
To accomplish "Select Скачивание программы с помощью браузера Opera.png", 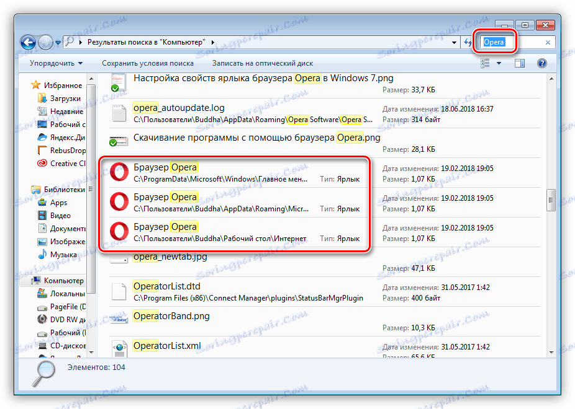I will [x=324, y=143].
